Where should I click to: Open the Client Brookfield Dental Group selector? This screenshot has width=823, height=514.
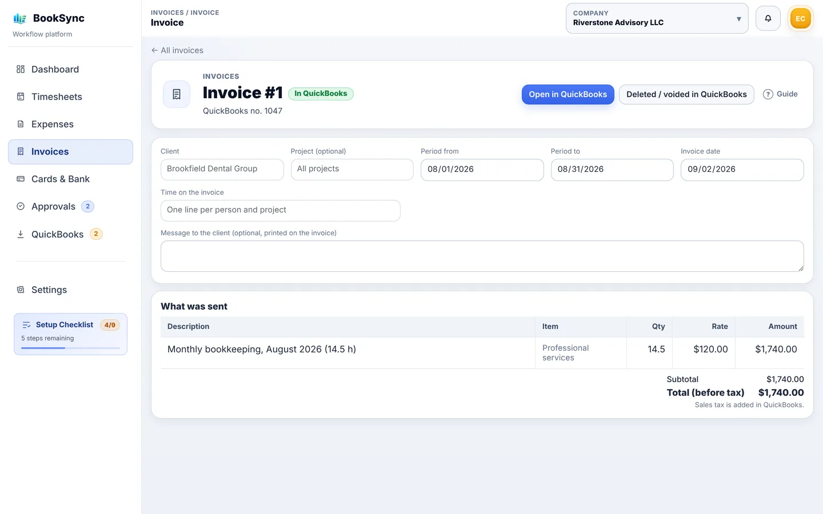(222, 169)
